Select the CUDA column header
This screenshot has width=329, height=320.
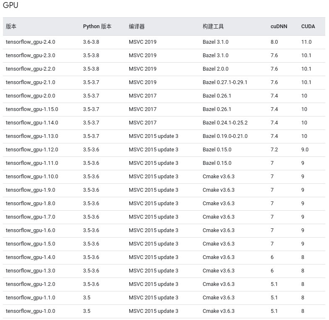pos(308,26)
